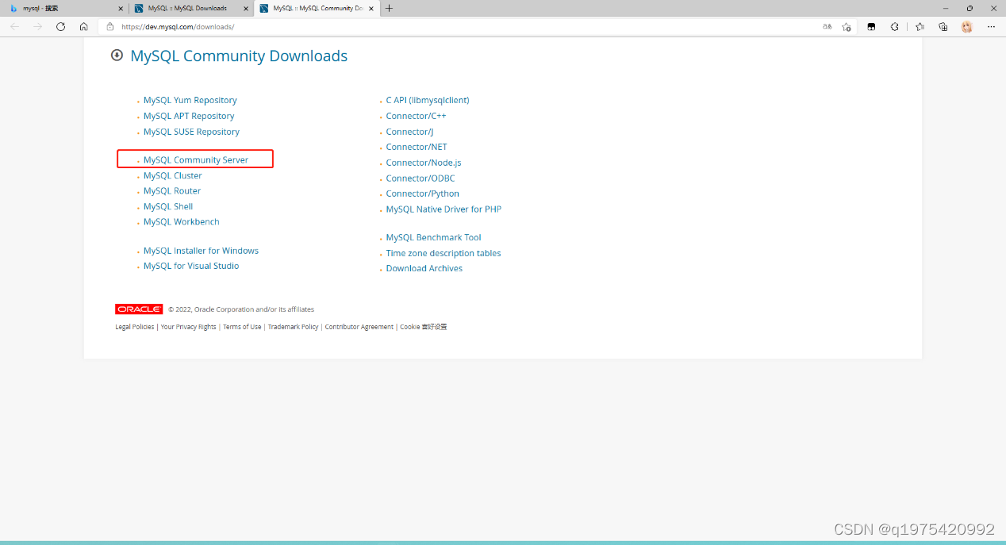Open the MySQL Community Downloads heading link
Screen dimensions: 1006x545
point(239,56)
